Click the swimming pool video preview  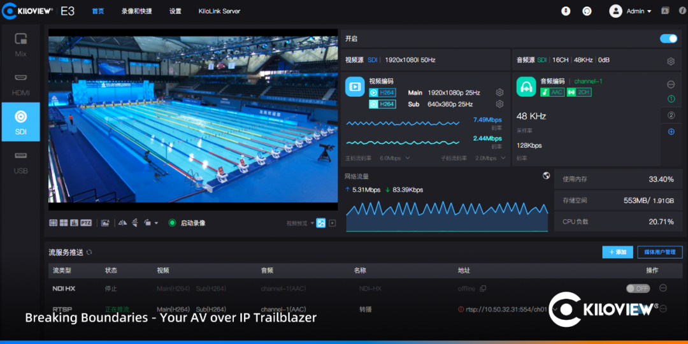[x=193, y=119]
